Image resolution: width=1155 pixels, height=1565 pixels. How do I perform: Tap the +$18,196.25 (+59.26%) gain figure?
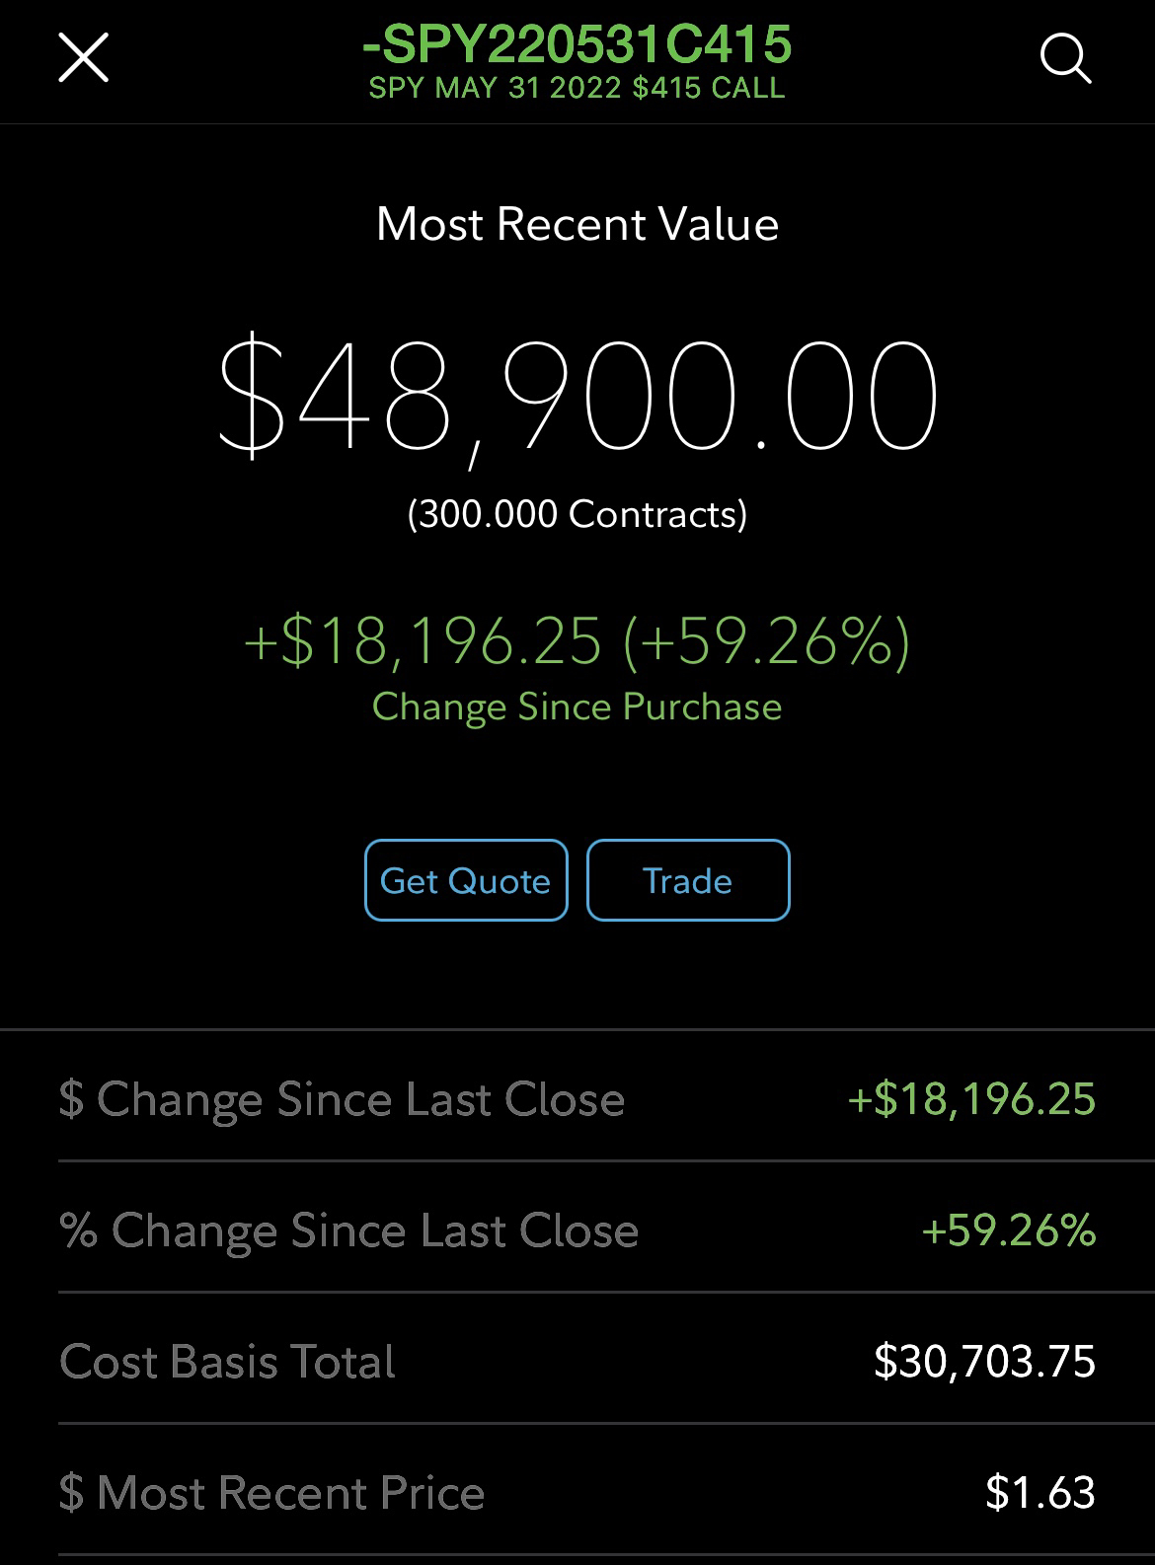(x=577, y=640)
